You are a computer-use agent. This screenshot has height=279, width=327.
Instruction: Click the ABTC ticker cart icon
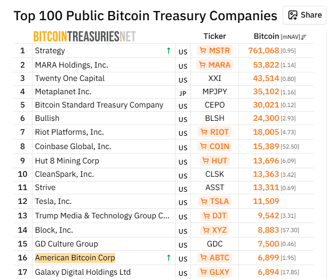(x=204, y=258)
